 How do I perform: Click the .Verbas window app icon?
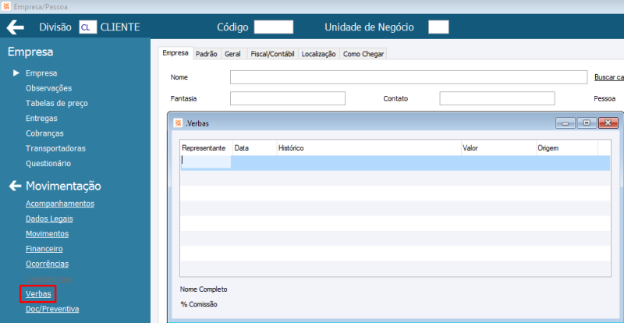(x=178, y=123)
